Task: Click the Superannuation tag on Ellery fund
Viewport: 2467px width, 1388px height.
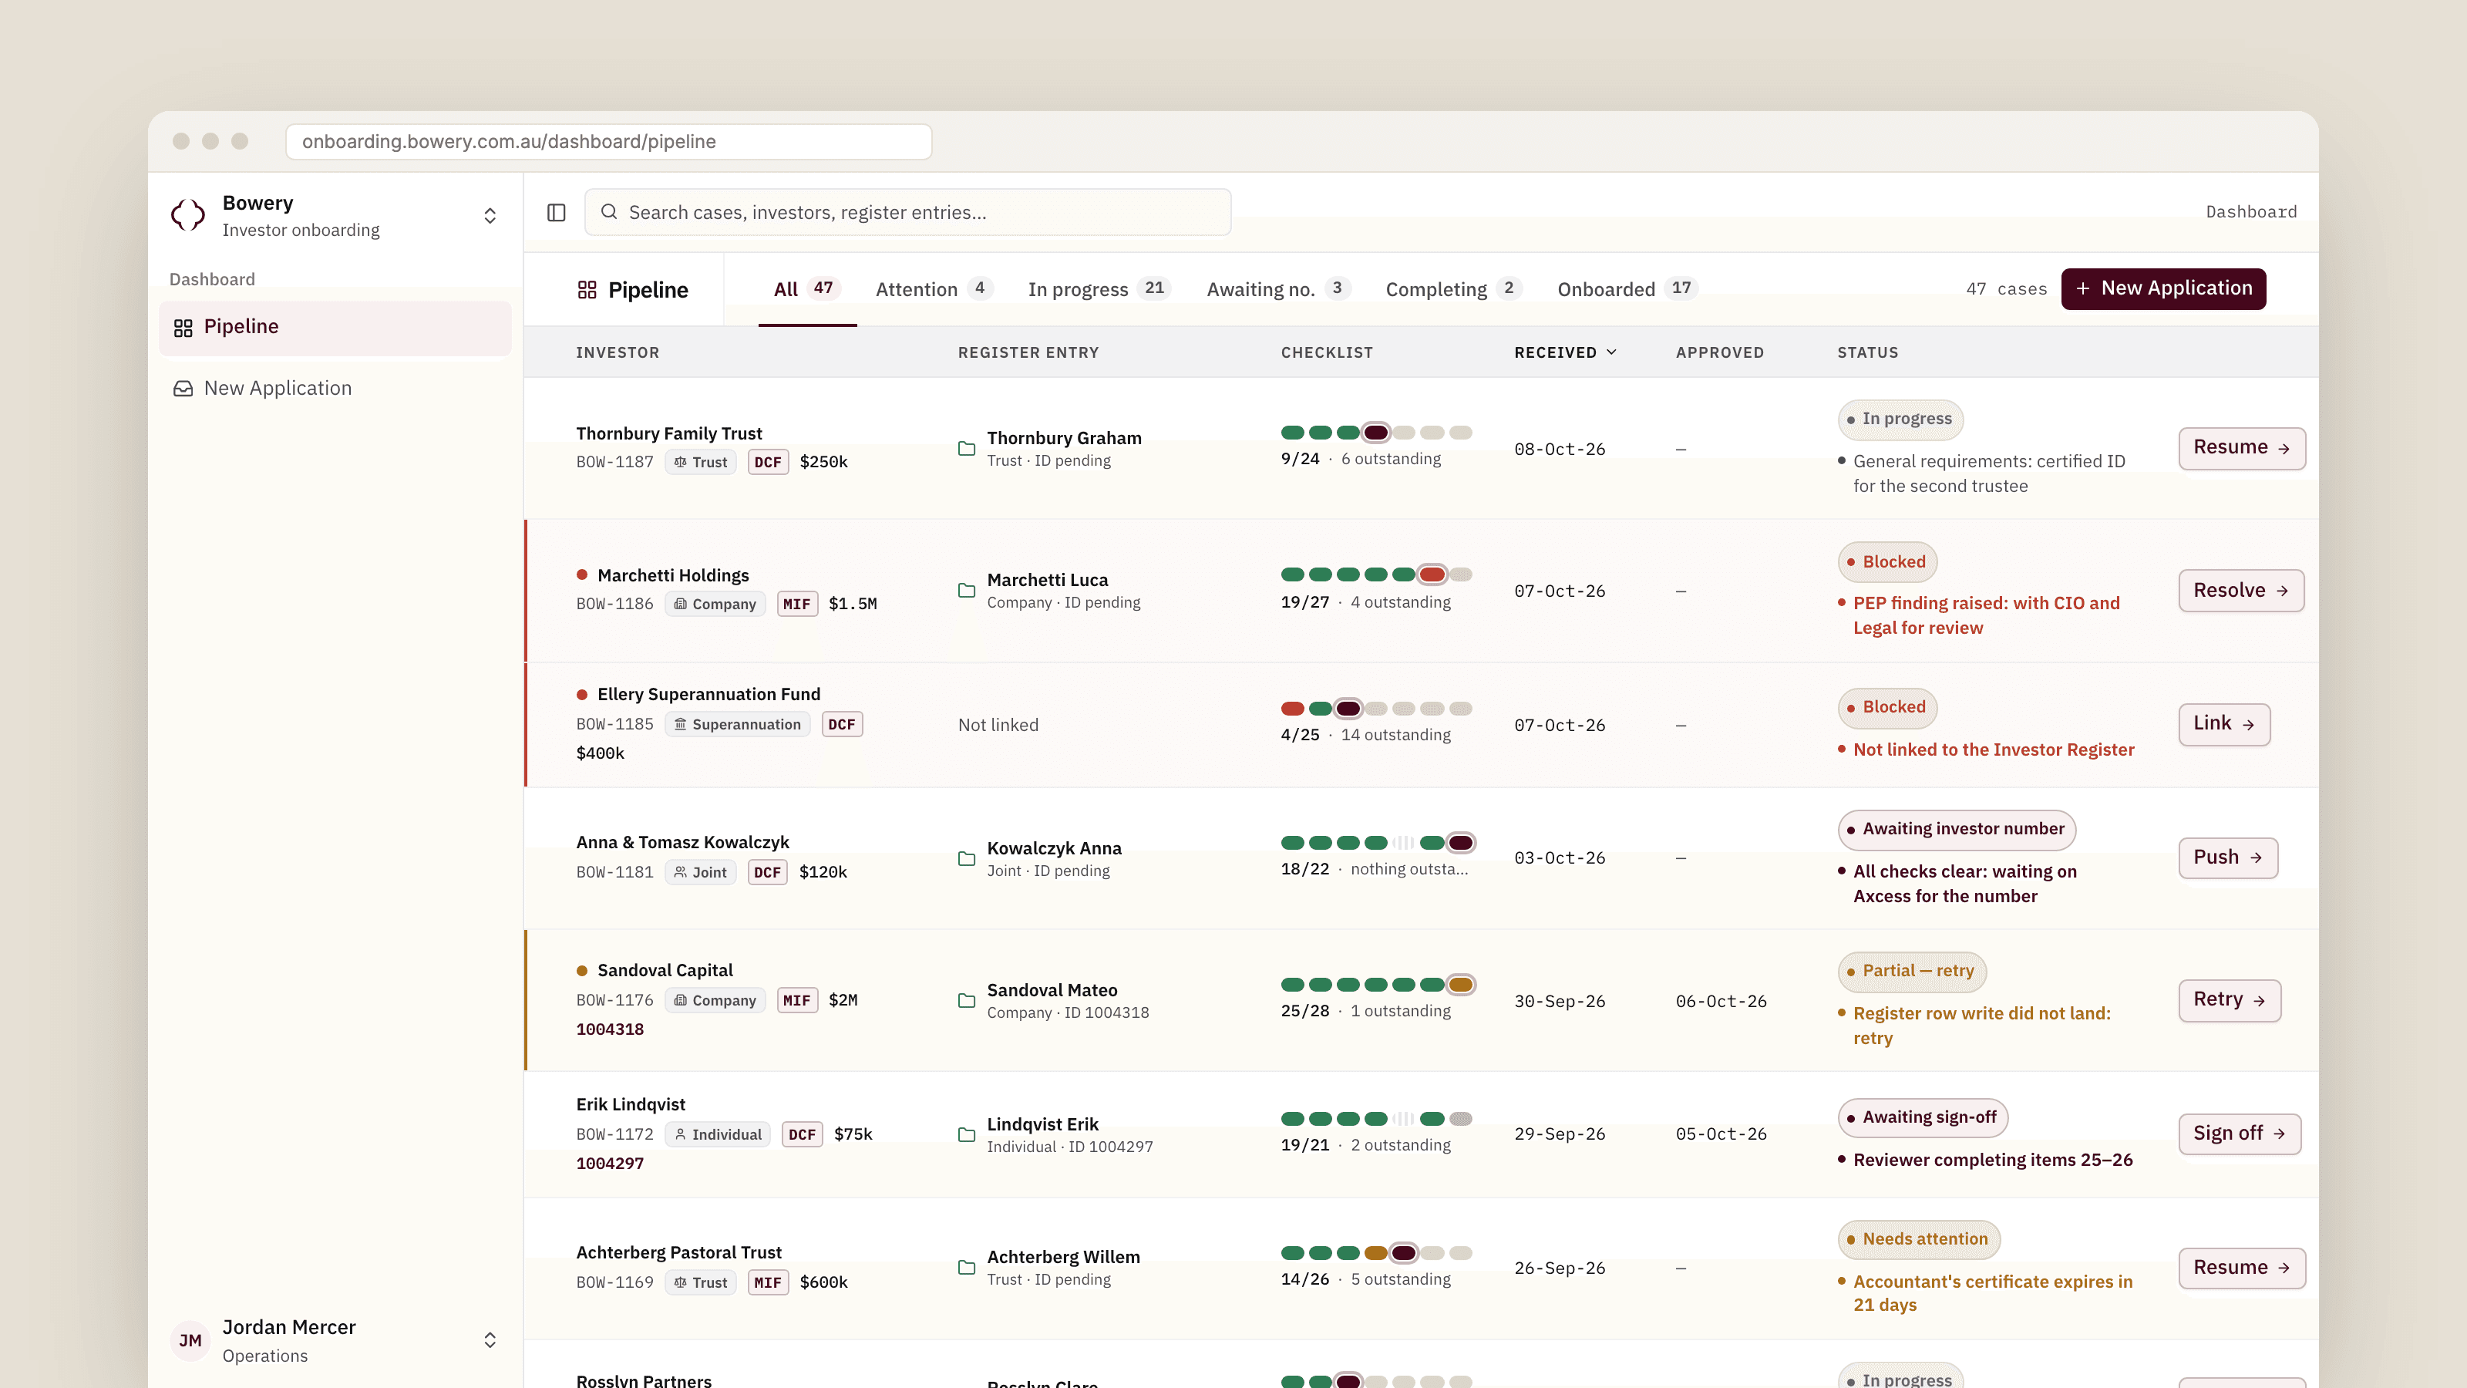Action: pos(738,724)
